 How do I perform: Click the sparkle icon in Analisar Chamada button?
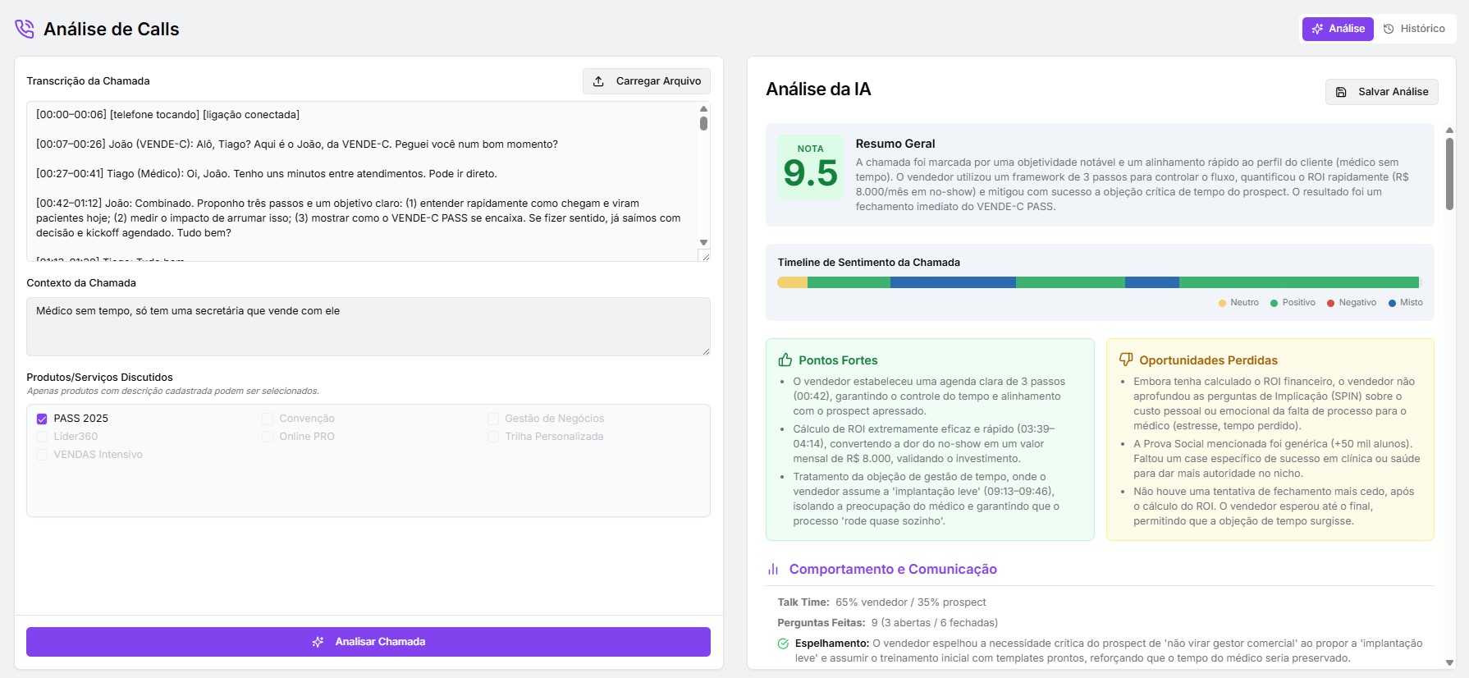318,642
